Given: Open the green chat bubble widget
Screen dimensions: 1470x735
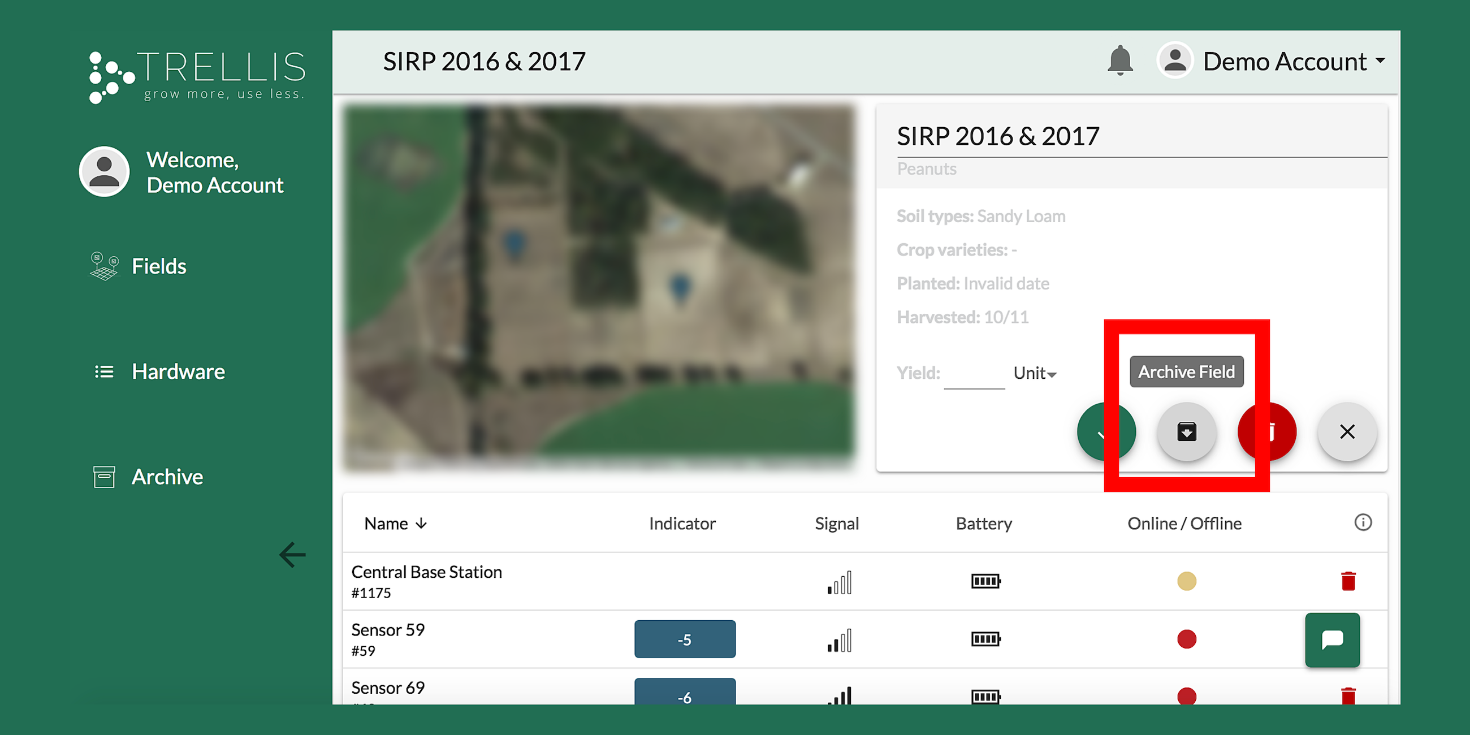Looking at the screenshot, I should 1332,639.
